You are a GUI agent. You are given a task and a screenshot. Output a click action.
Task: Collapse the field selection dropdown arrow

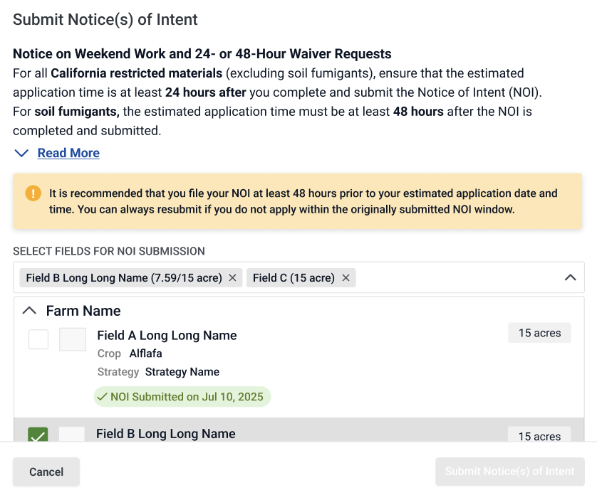click(x=570, y=277)
